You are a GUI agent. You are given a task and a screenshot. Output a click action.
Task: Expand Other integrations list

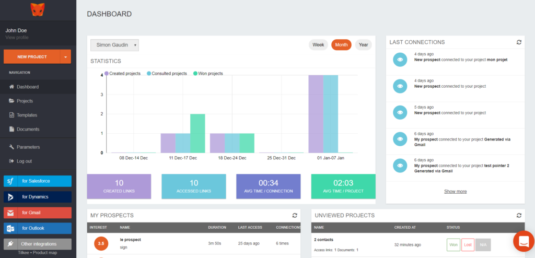pos(38,244)
